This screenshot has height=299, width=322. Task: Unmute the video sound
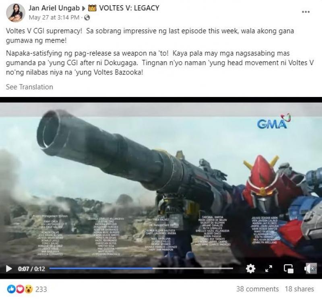click(310, 268)
